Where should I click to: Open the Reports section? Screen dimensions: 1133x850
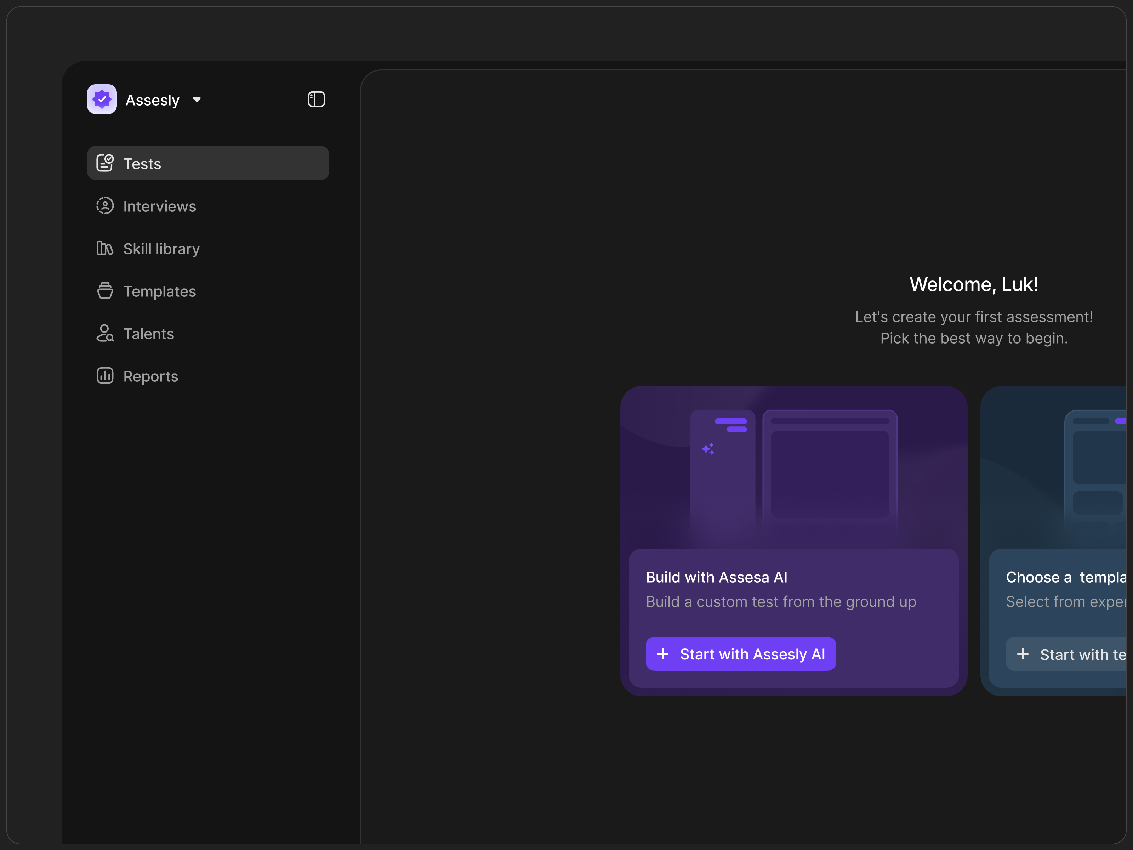coord(150,375)
